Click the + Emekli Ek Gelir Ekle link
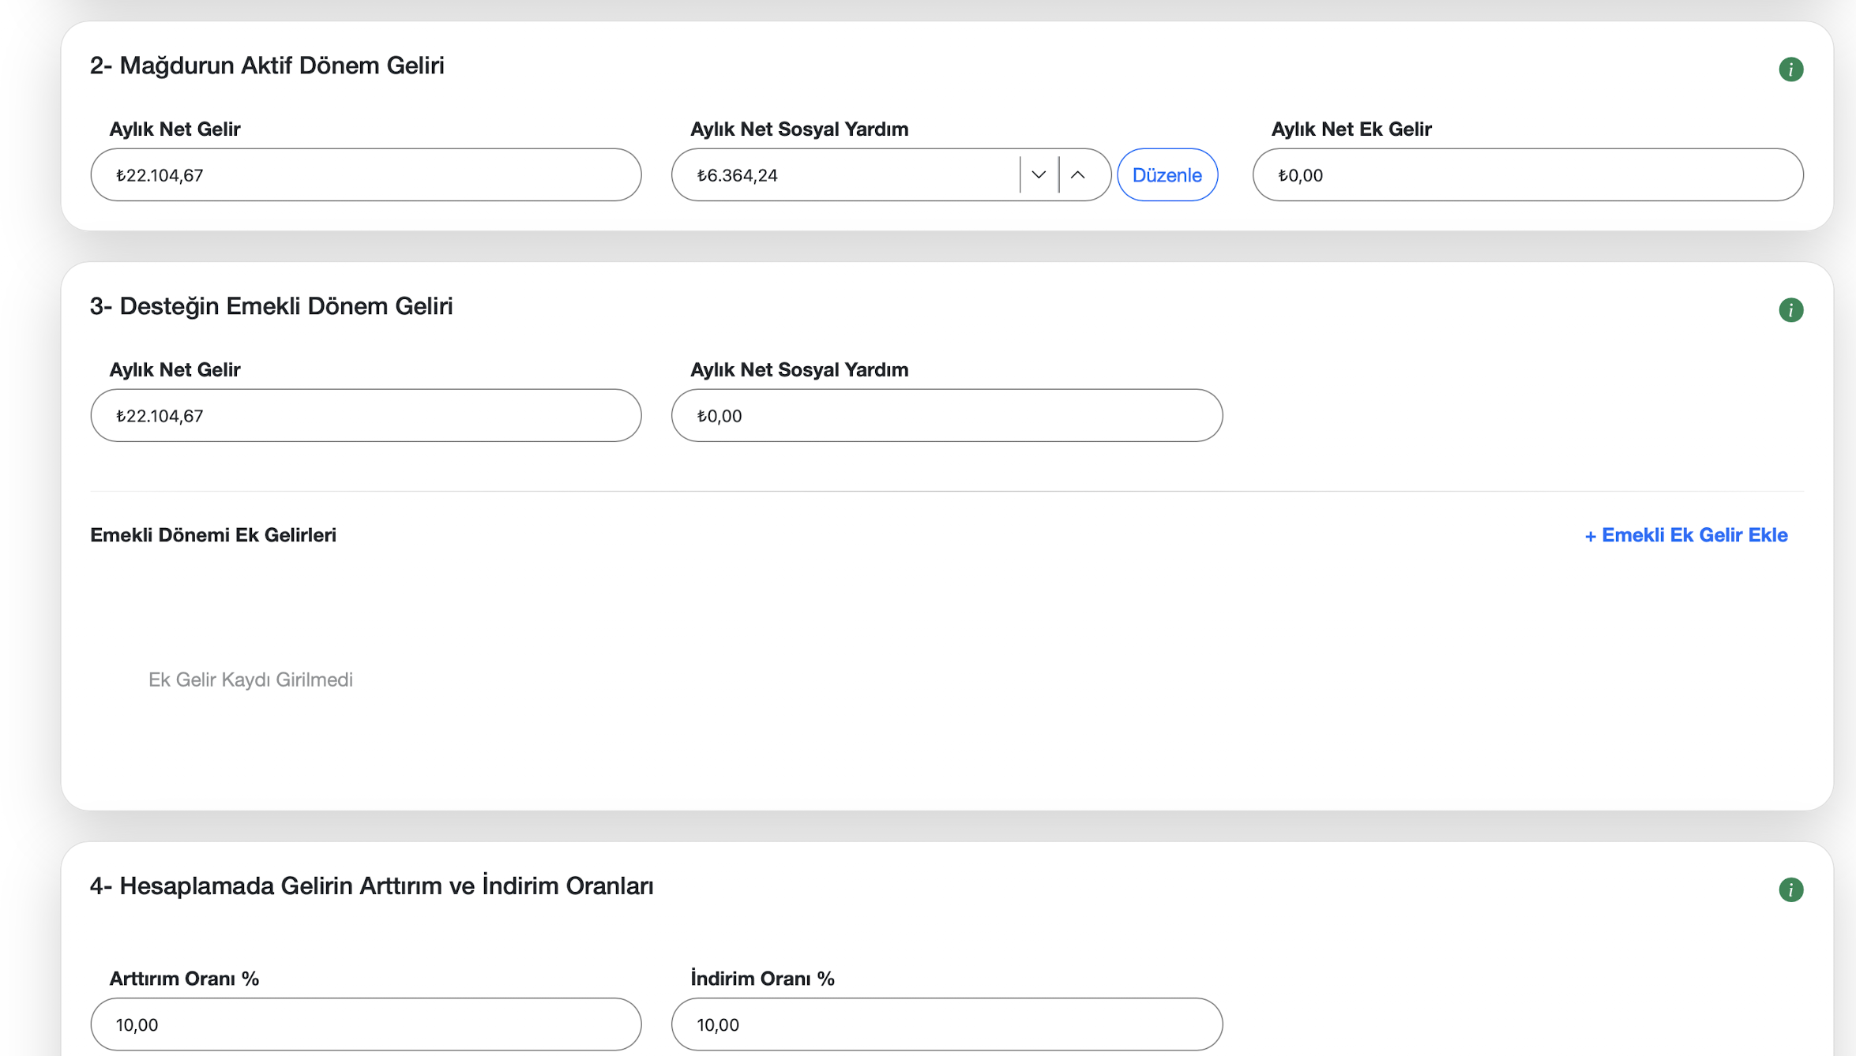The image size is (1856, 1056). 1686,535
